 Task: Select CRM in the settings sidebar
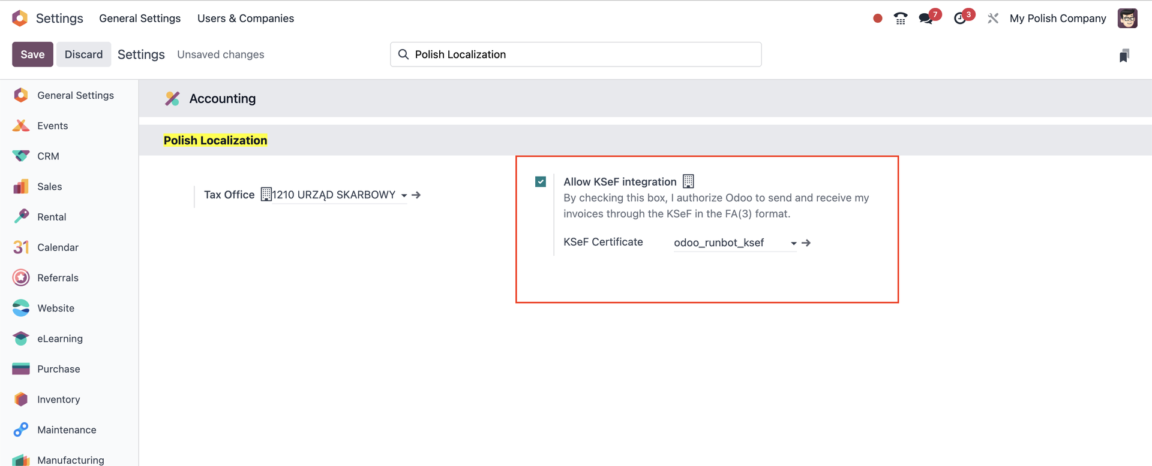click(48, 156)
